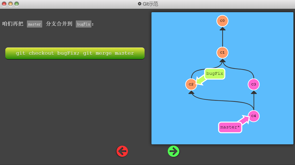295x165 pixels.
Task: Click the 分支合并到 text
Action: 59,24
